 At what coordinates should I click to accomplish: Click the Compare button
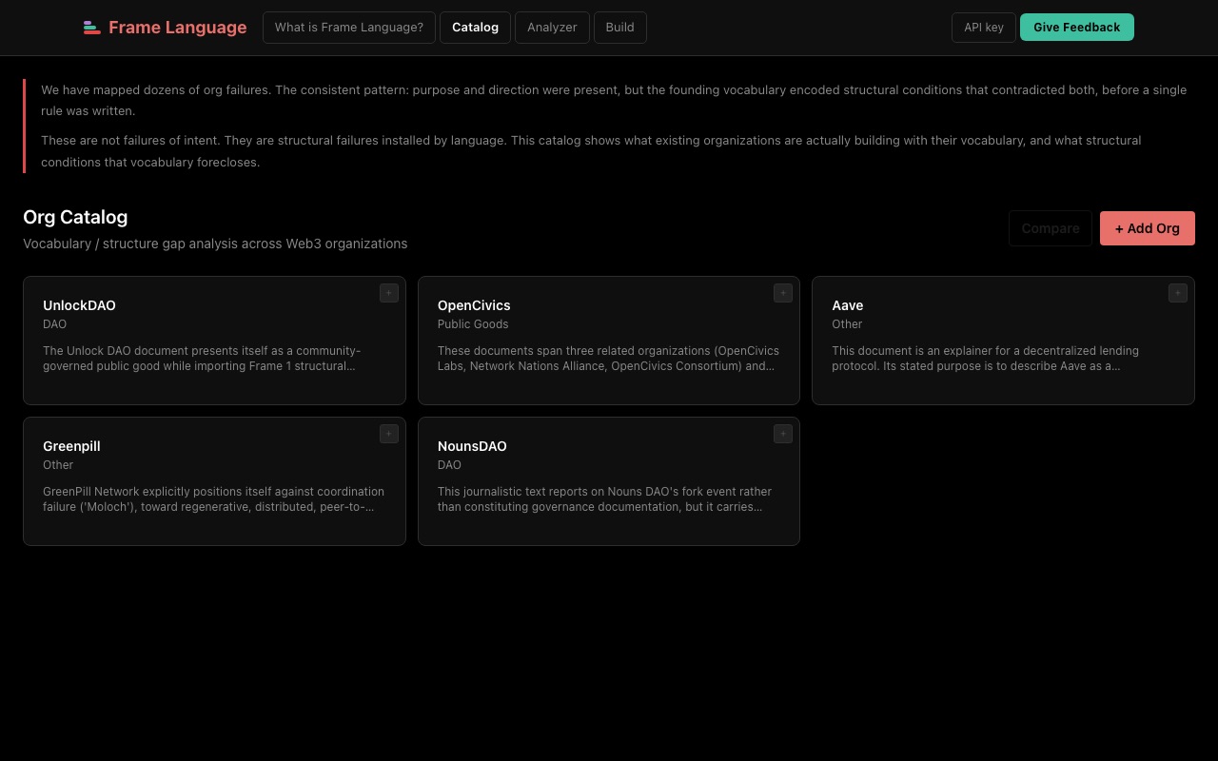[1051, 228]
